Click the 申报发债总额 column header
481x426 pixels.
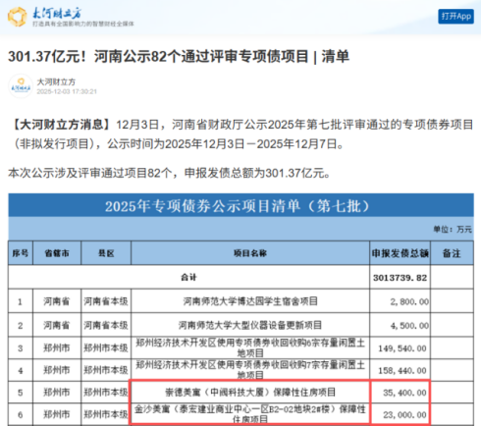[401, 253]
